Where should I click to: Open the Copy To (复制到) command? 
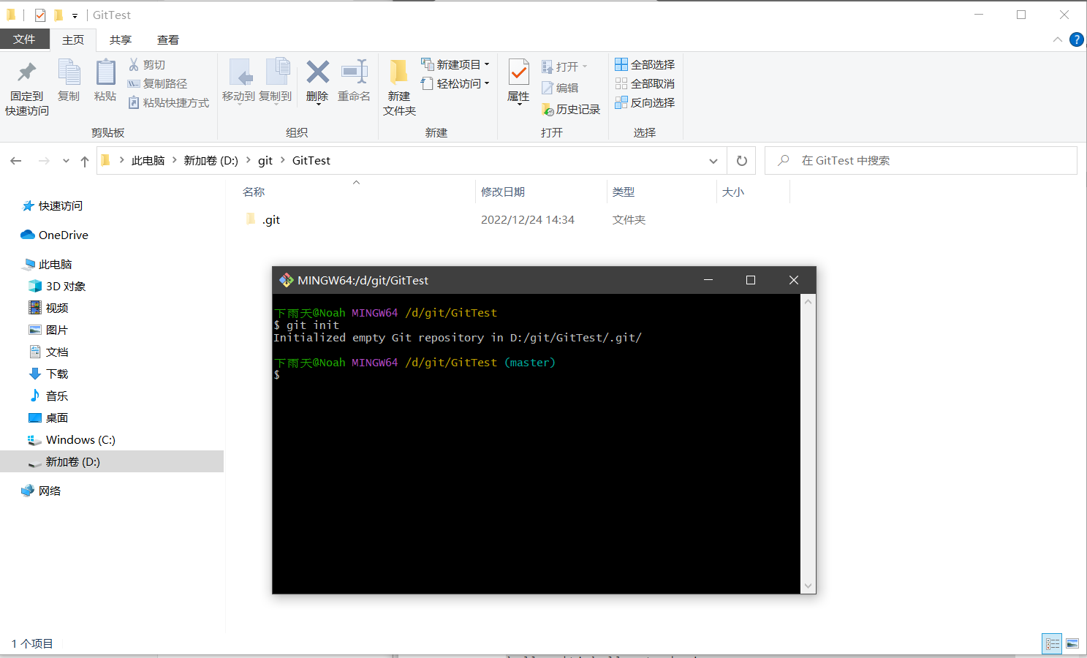pyautogui.click(x=276, y=81)
